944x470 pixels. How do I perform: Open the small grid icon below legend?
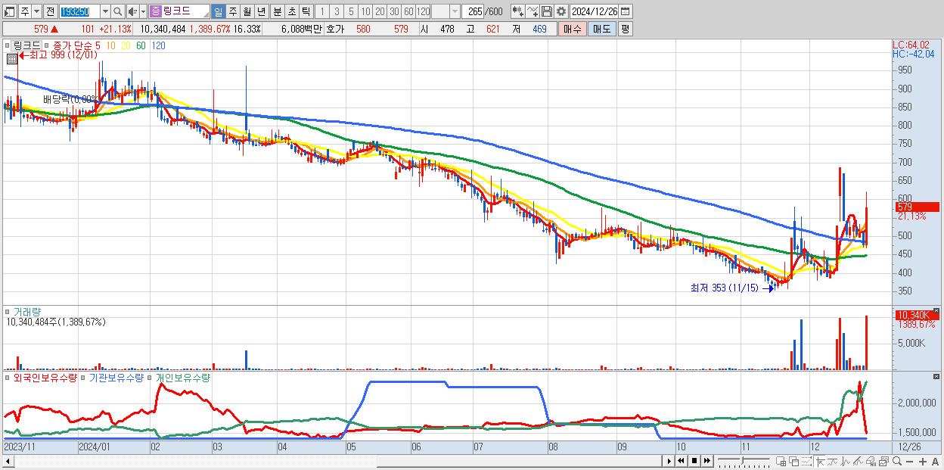click(x=12, y=58)
